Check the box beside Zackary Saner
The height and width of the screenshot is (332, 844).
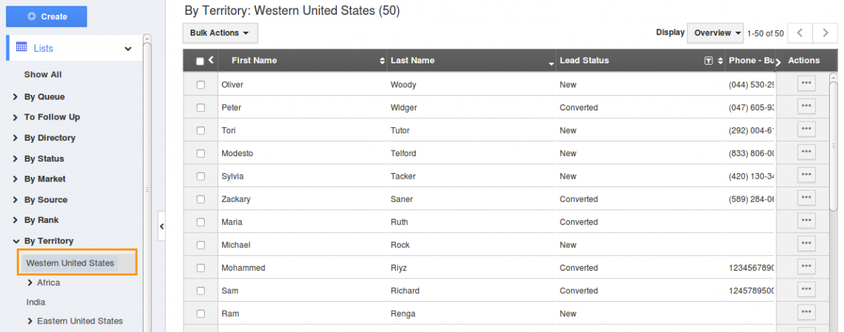(x=200, y=199)
